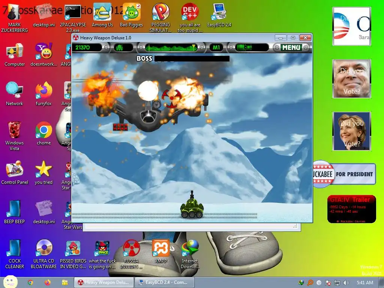This screenshot has width=384, height=288.
Task: Select the Bad Piggies desktop icon
Action: (131, 15)
